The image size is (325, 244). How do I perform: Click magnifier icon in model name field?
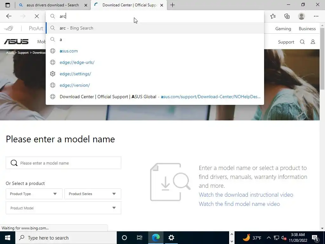(x=14, y=163)
